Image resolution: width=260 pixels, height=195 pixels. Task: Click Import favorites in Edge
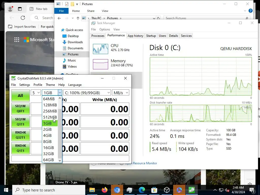click(x=22, y=26)
